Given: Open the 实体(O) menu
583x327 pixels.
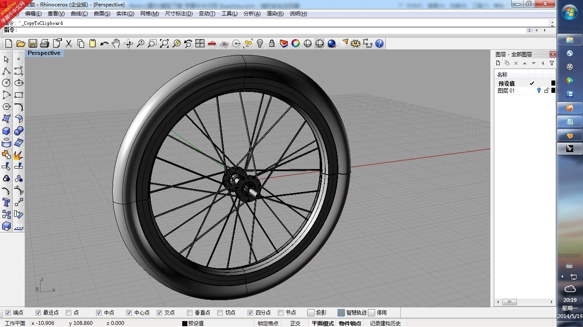Looking at the screenshot, I should click(x=125, y=14).
